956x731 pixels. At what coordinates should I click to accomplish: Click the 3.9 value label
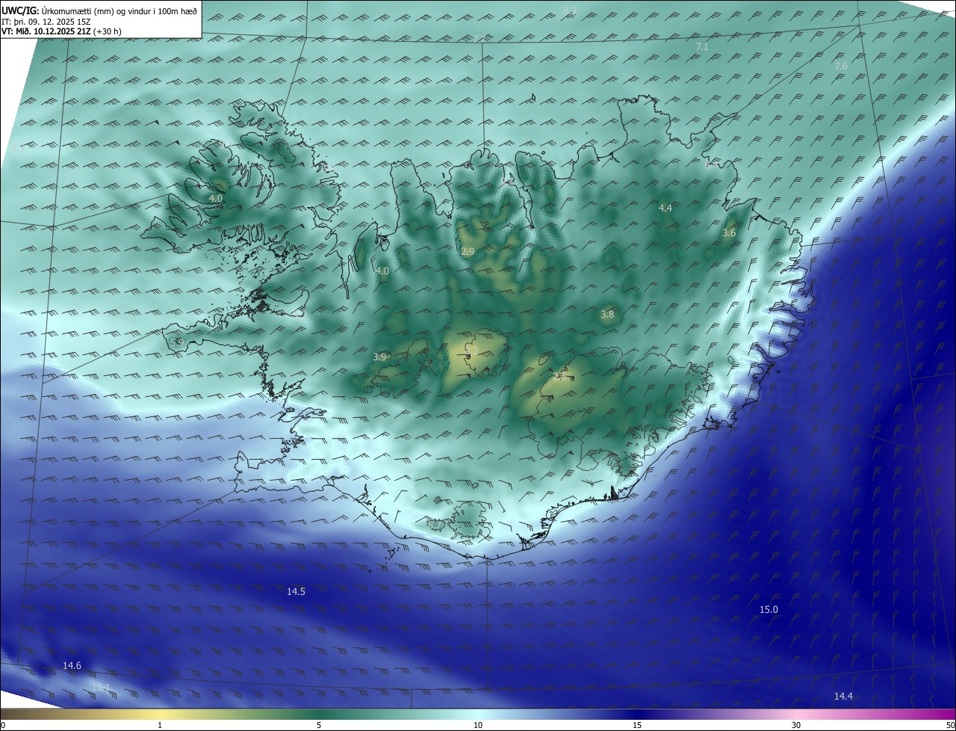(x=379, y=357)
